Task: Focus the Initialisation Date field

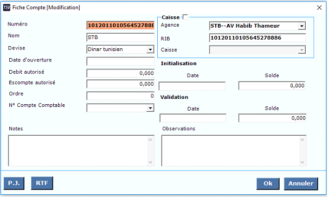Action: (192, 86)
